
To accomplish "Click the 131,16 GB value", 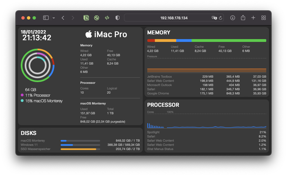I will click(x=259, y=81).
